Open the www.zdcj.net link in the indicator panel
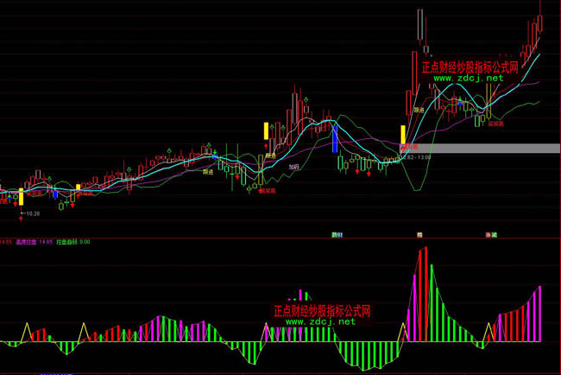 pos(320,321)
